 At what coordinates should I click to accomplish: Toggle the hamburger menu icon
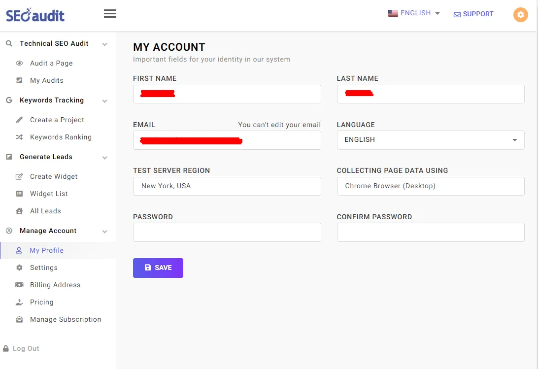tap(110, 14)
